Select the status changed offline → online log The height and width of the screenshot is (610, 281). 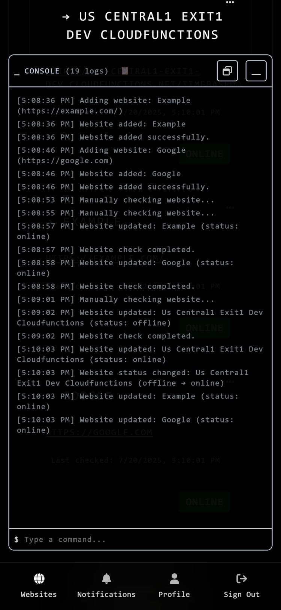pos(132,378)
